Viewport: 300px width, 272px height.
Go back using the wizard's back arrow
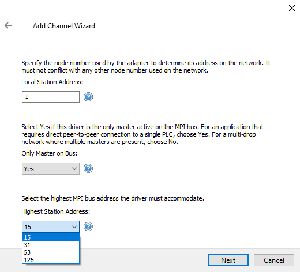(8, 25)
